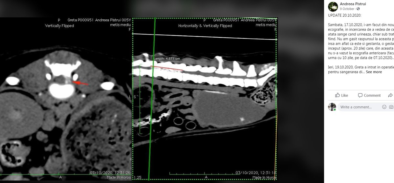Click the Comment button

click(369, 95)
